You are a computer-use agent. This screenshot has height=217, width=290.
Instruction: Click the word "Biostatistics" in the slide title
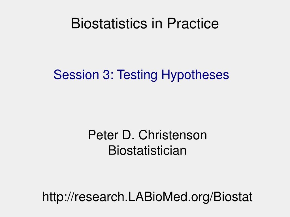click(x=109, y=23)
